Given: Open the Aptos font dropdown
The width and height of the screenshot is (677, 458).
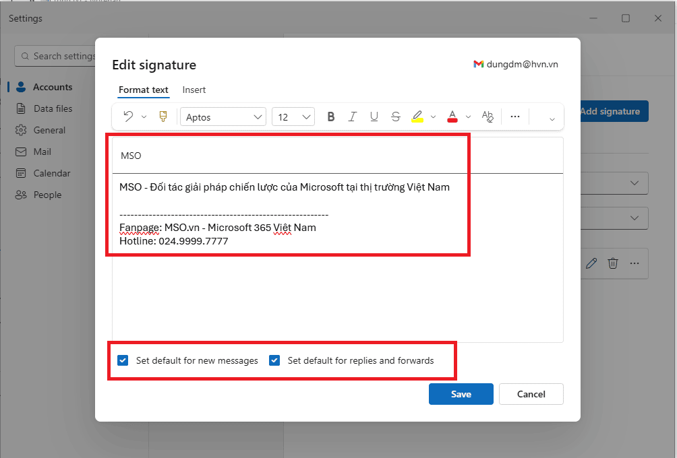Looking at the screenshot, I should [223, 117].
